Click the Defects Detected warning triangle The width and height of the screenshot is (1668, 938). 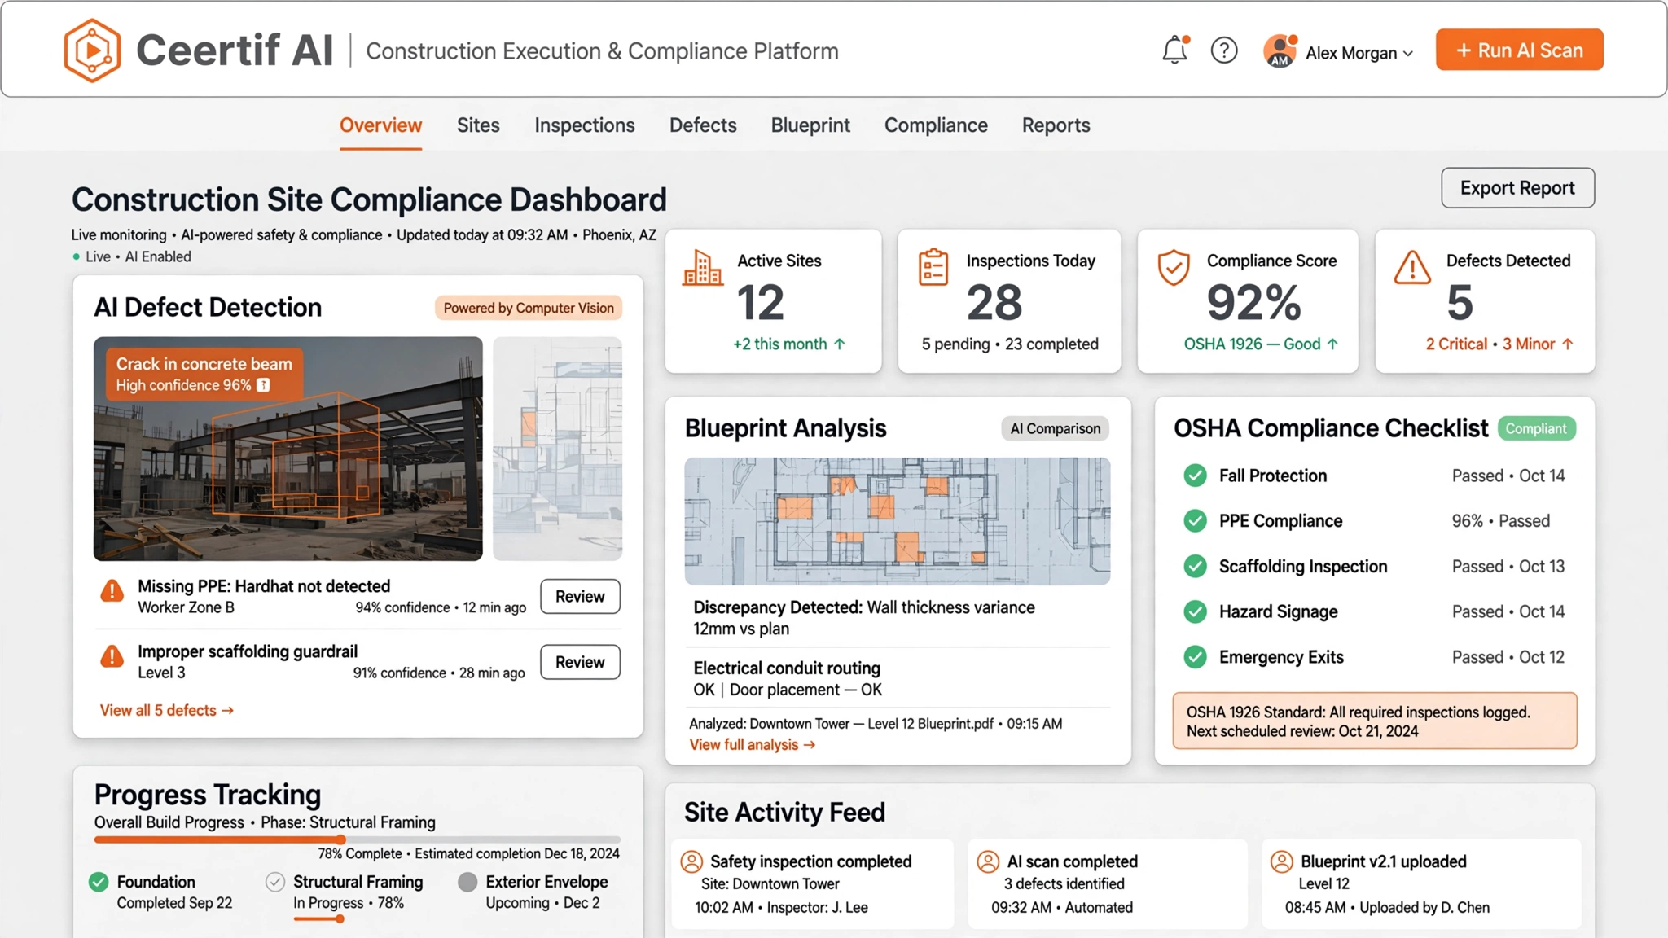1412,267
